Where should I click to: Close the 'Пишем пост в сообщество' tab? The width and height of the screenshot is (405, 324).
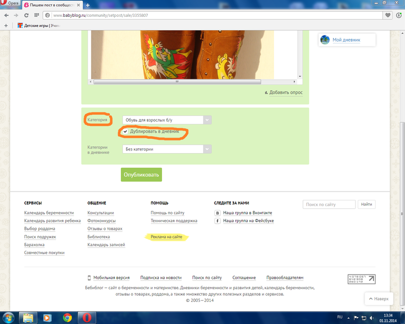tap(78, 5)
